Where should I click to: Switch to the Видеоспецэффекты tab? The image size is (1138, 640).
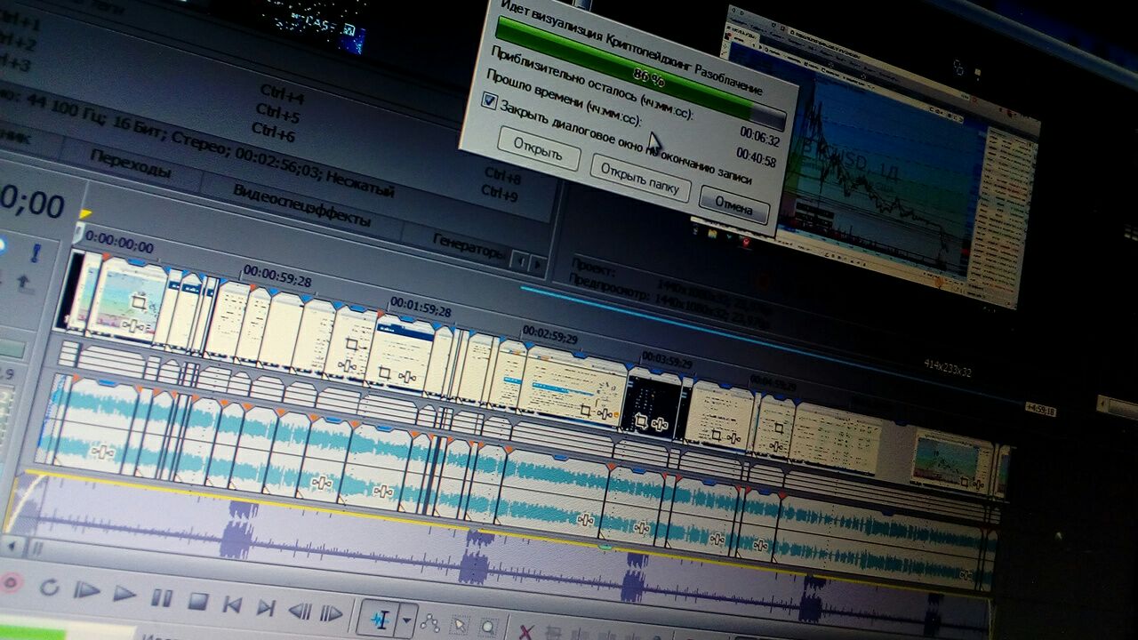point(301,206)
